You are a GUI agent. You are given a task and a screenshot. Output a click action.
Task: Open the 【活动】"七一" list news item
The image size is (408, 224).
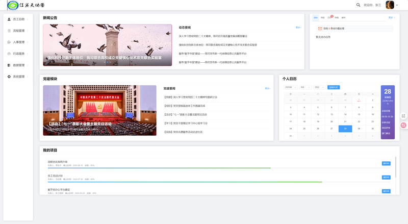[x=185, y=115]
